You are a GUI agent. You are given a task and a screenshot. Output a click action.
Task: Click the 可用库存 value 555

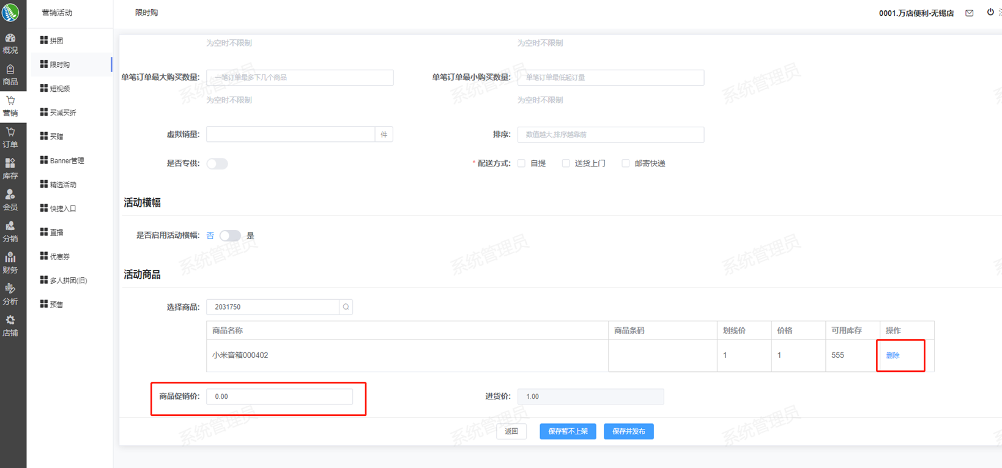coord(837,355)
